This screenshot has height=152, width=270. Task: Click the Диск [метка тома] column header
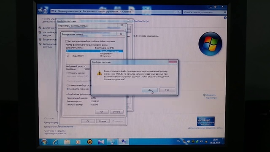[75, 48]
